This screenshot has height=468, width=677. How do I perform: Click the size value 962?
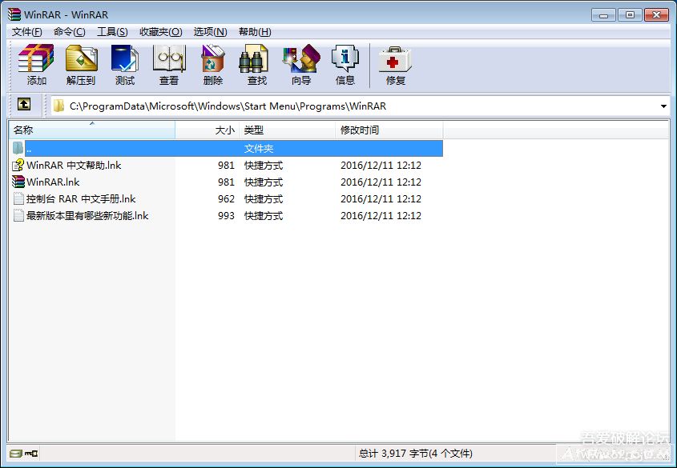click(x=226, y=198)
